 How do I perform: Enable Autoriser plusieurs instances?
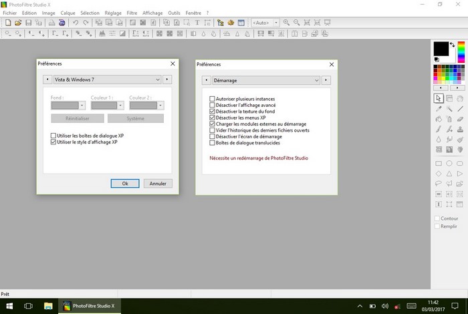[x=212, y=99]
